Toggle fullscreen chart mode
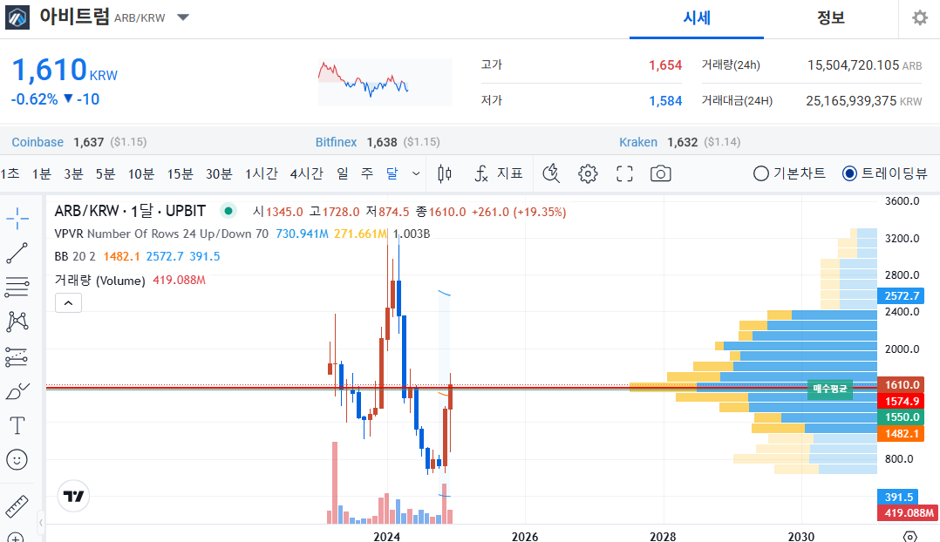This screenshot has width=940, height=542. (x=624, y=173)
